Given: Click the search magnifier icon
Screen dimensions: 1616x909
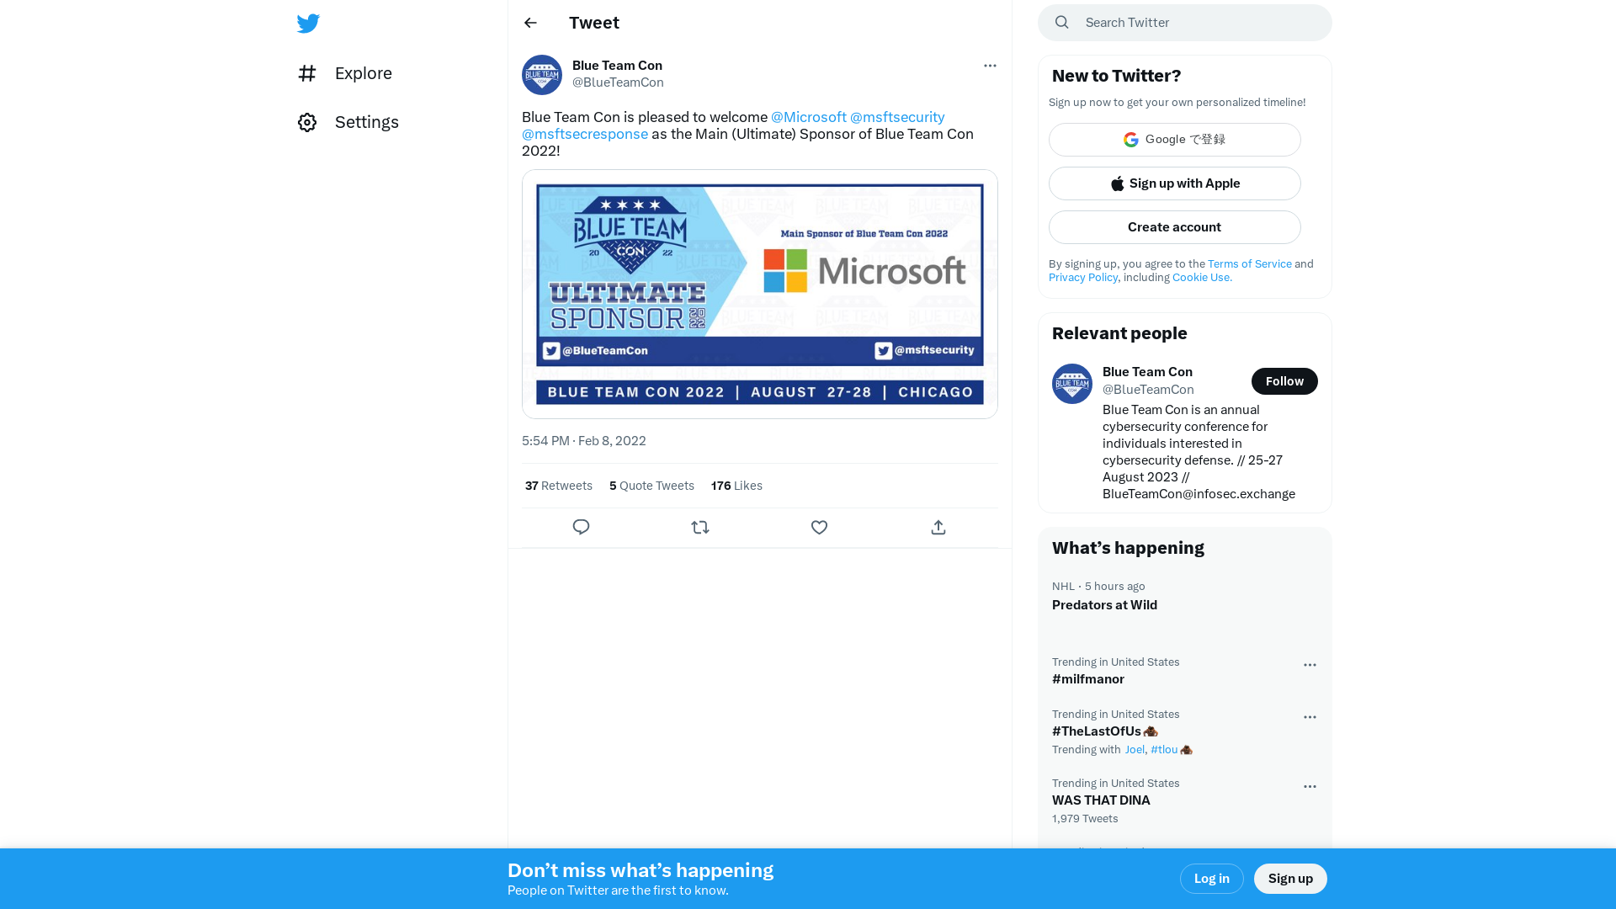Looking at the screenshot, I should tap(1062, 23).
